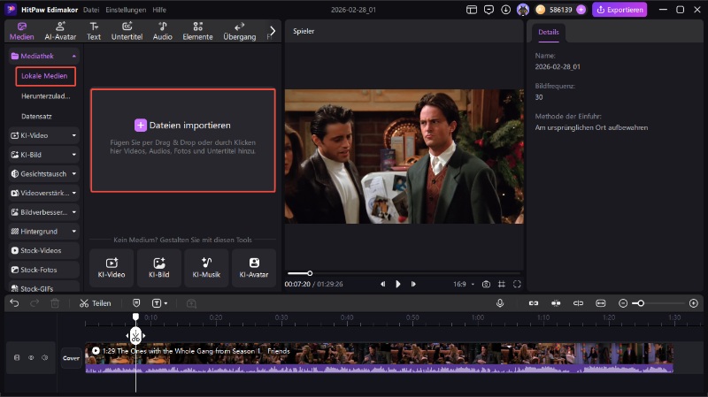Take a snapshot with the camera icon

[486, 284]
